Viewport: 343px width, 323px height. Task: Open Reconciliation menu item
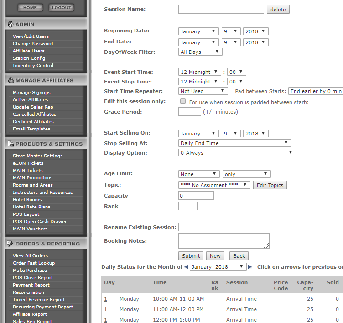point(28,292)
